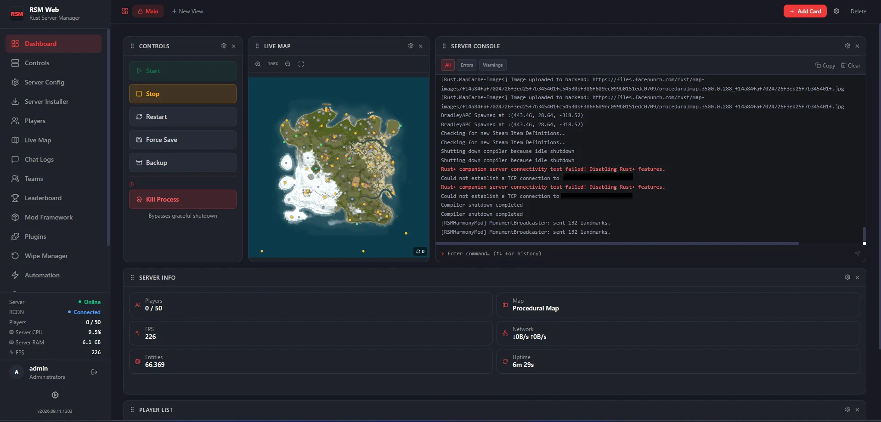Show All console messages
The width and height of the screenshot is (881, 422).
(x=448, y=65)
